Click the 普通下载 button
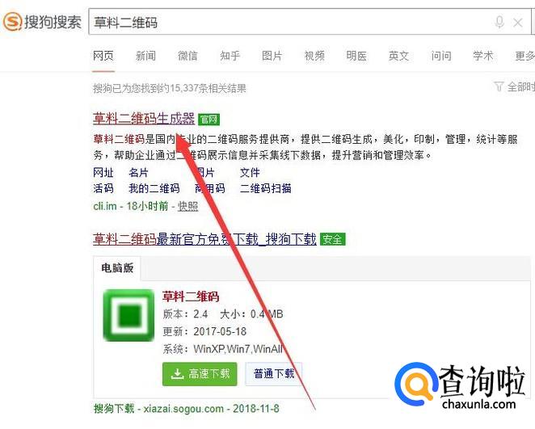The image size is (535, 429). [274, 374]
